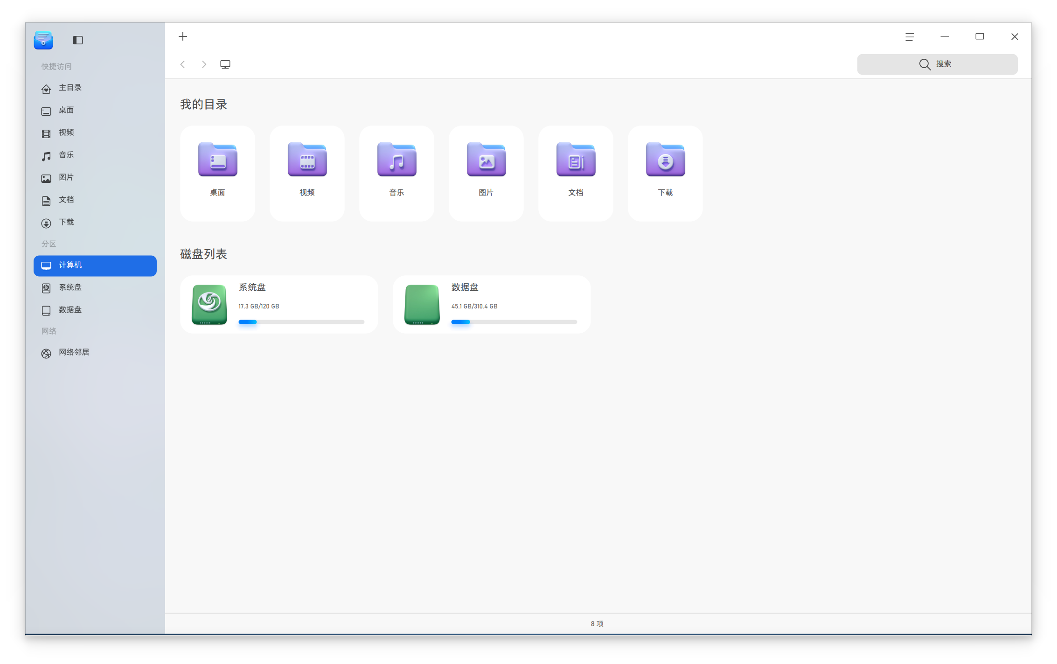The width and height of the screenshot is (1057, 664).
Task: Minimize the file manager window
Action: (x=945, y=36)
